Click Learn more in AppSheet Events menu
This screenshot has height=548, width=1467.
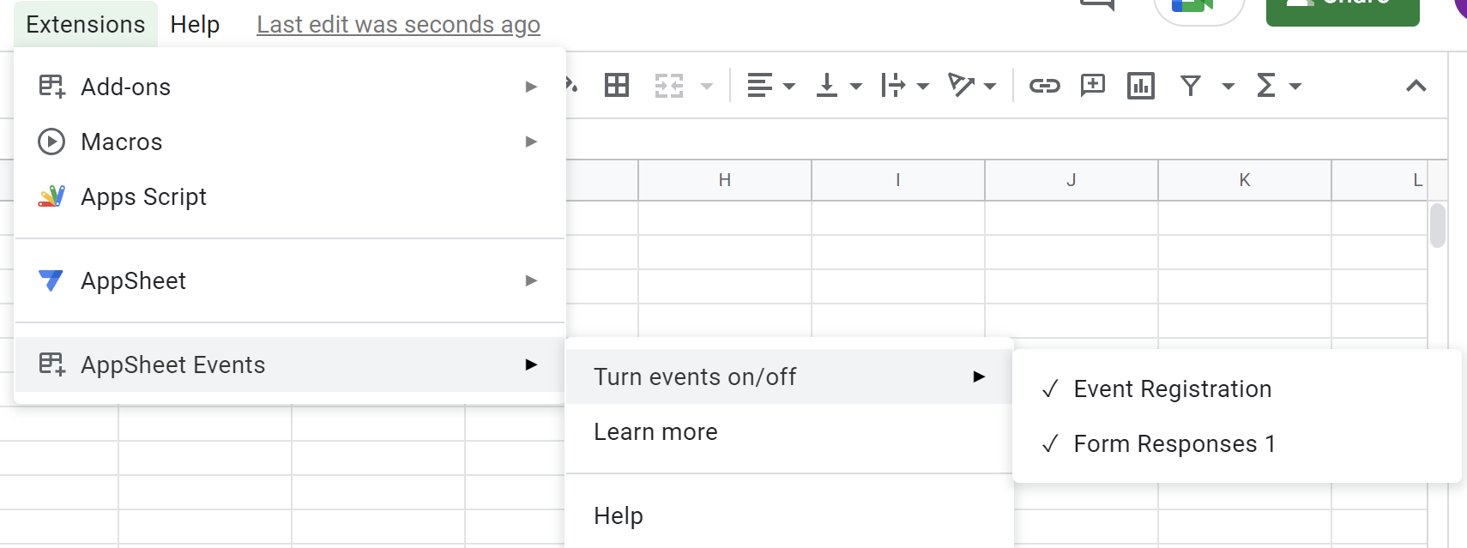click(655, 431)
